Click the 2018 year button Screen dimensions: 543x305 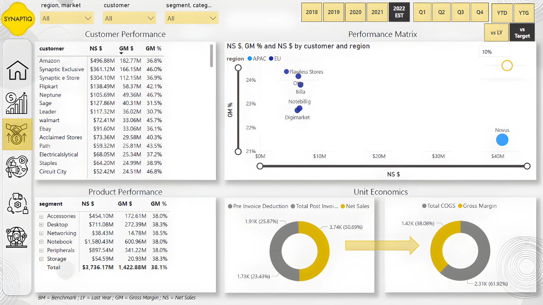(x=311, y=12)
